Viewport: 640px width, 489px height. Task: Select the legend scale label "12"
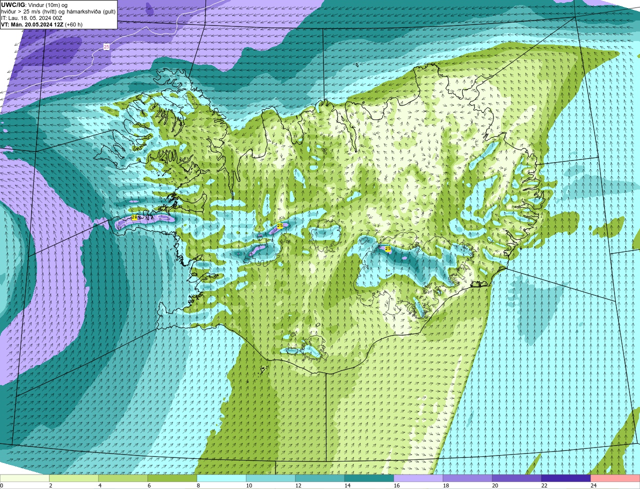298,485
